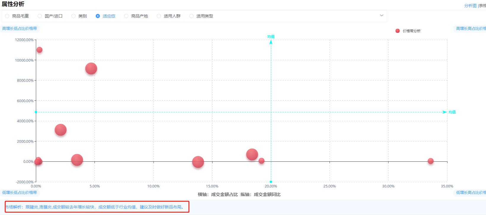Viewport: 486px width, 215px height.
Task: Click the bubble near 14% share on zero line
Action: [x=198, y=162]
